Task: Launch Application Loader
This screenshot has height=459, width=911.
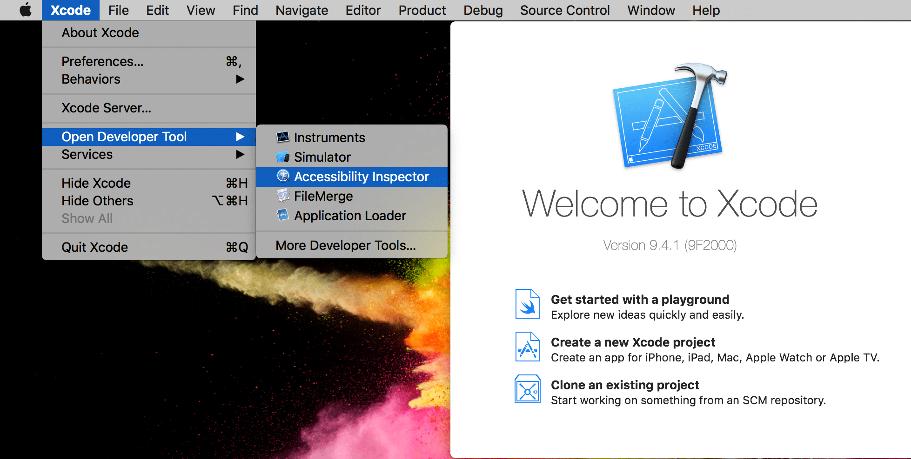Action: click(x=350, y=216)
